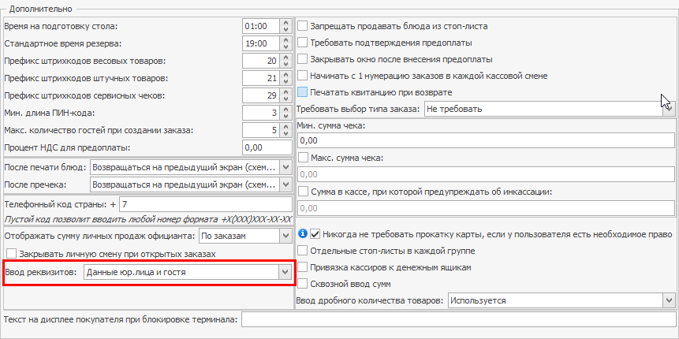Enable 'Печатать квитанцию при возврате' checkbox

[x=303, y=92]
